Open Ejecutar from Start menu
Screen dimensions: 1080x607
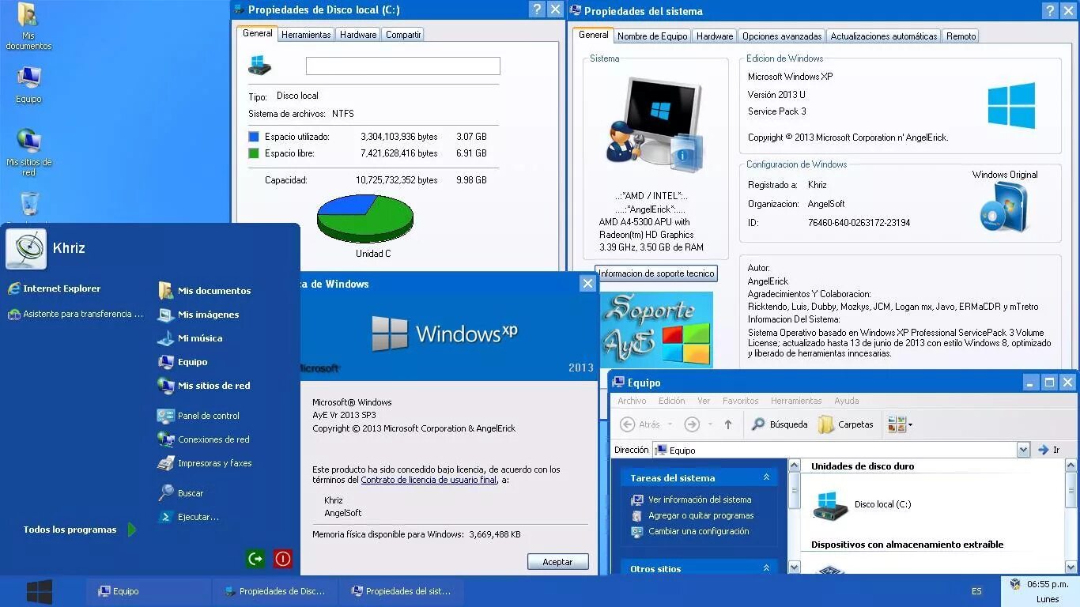coord(188,517)
